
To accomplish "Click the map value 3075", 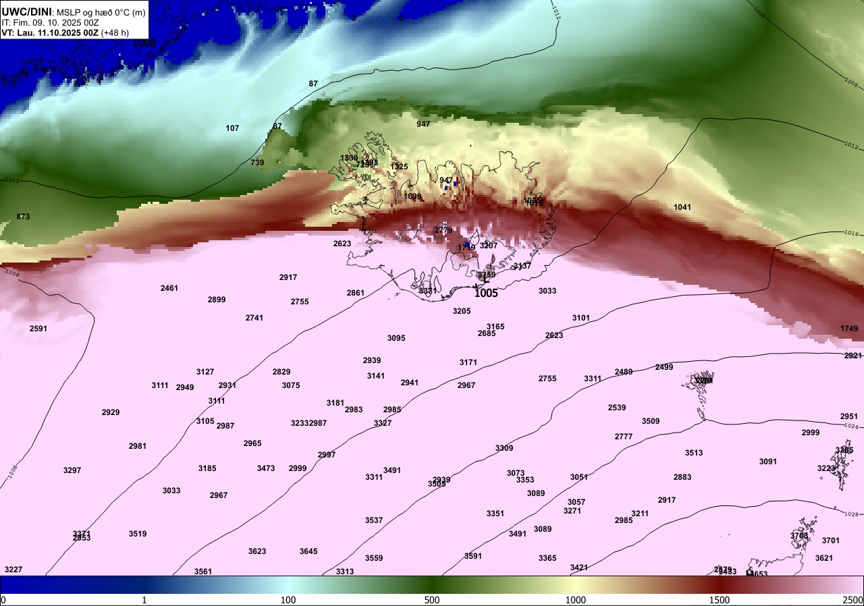I will click(x=291, y=385).
